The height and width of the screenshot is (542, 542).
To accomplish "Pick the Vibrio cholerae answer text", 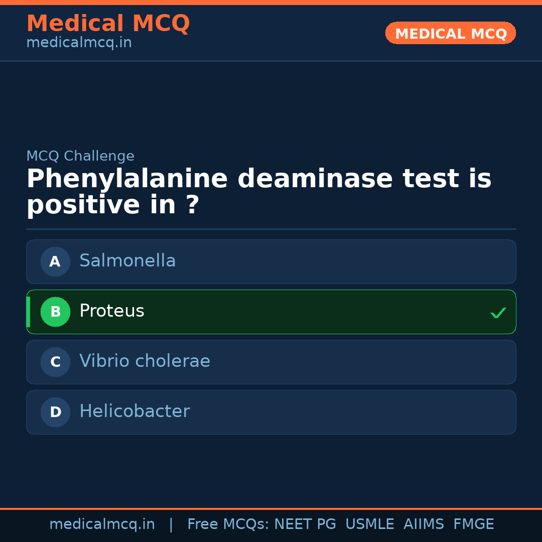I will pos(145,361).
